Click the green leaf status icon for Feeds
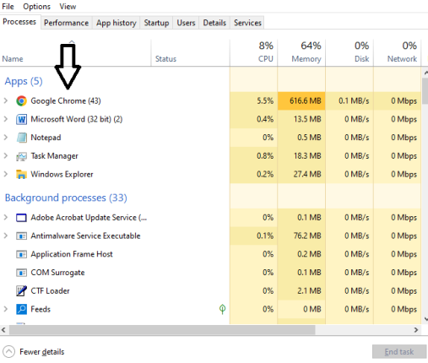This screenshot has width=428, height=363. coord(222,309)
